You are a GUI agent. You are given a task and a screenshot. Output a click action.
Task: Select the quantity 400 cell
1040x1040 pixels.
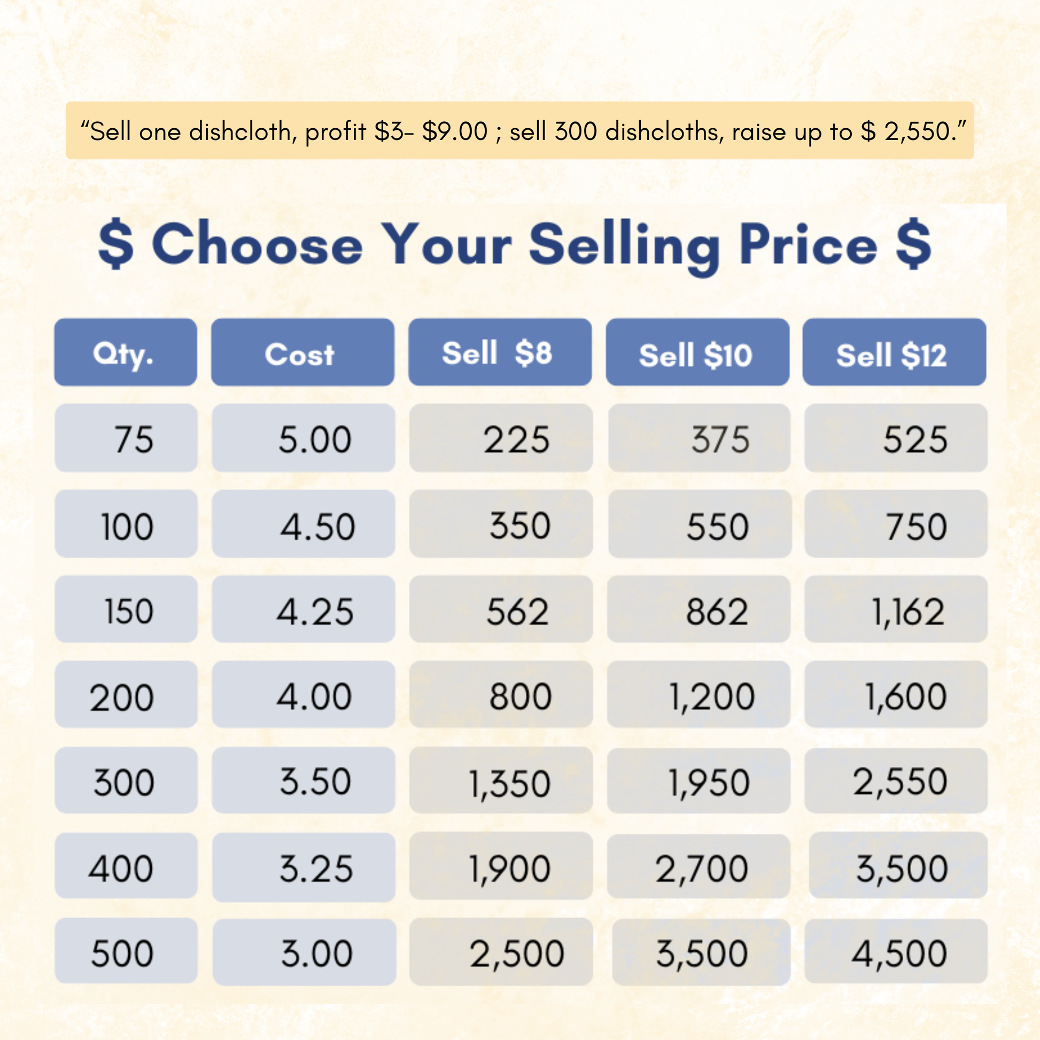click(126, 866)
